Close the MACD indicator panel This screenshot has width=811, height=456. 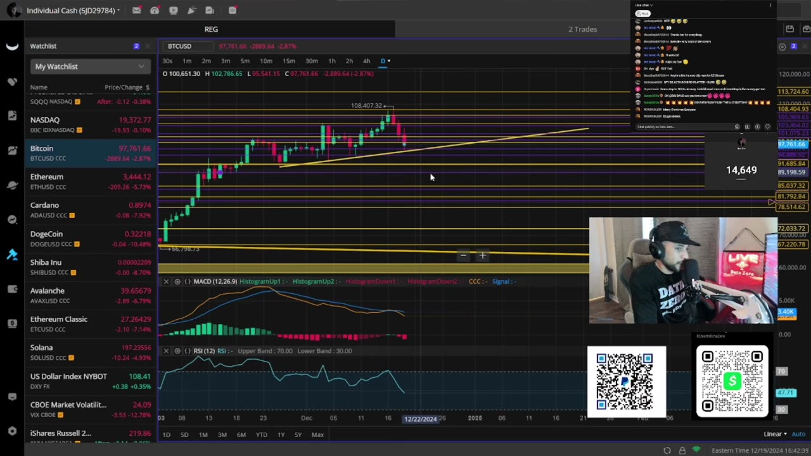tap(166, 281)
